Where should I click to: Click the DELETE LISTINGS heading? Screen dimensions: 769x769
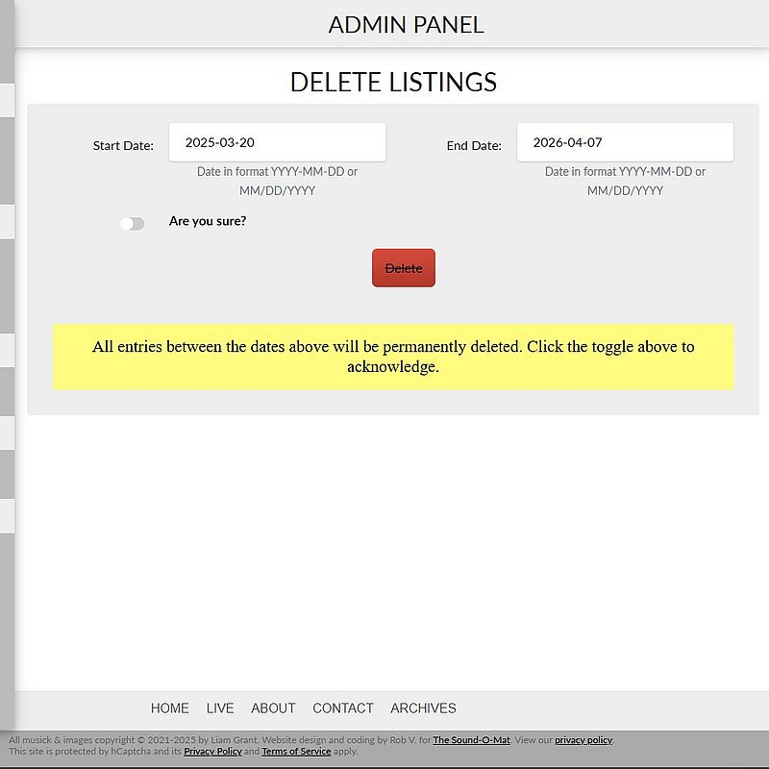pos(393,82)
